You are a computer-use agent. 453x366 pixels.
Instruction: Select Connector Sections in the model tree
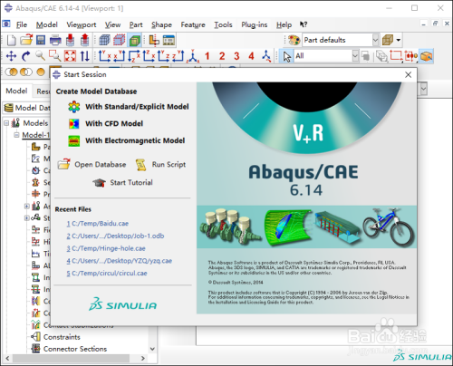coord(75,349)
